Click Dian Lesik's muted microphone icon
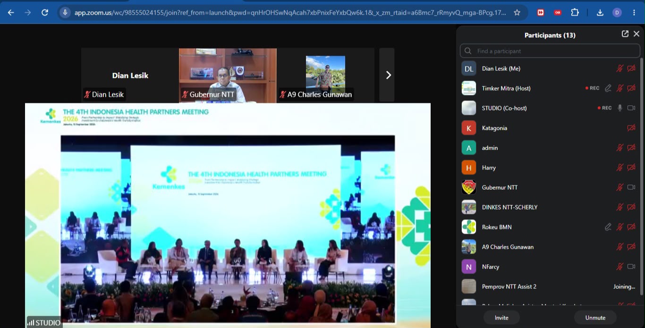Screen dimensions: 645x328 (x=620, y=68)
